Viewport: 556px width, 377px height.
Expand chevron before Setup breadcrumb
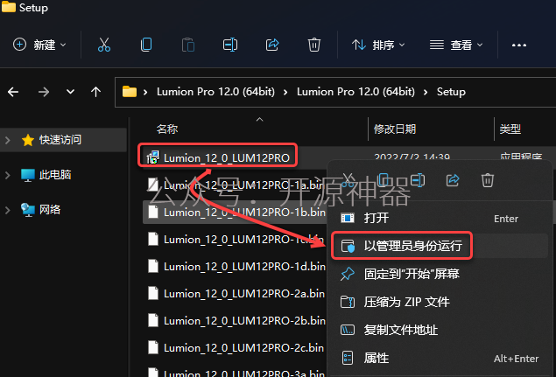(426, 93)
